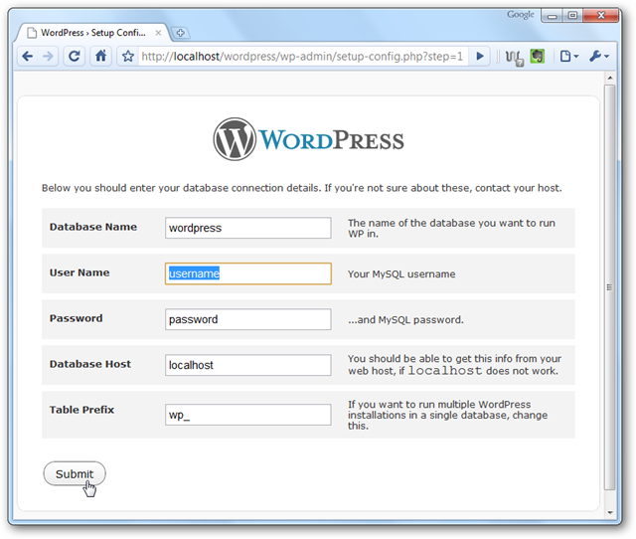636x539 pixels.
Task: Click the 'Table Prefix' label
Action: pos(81,410)
